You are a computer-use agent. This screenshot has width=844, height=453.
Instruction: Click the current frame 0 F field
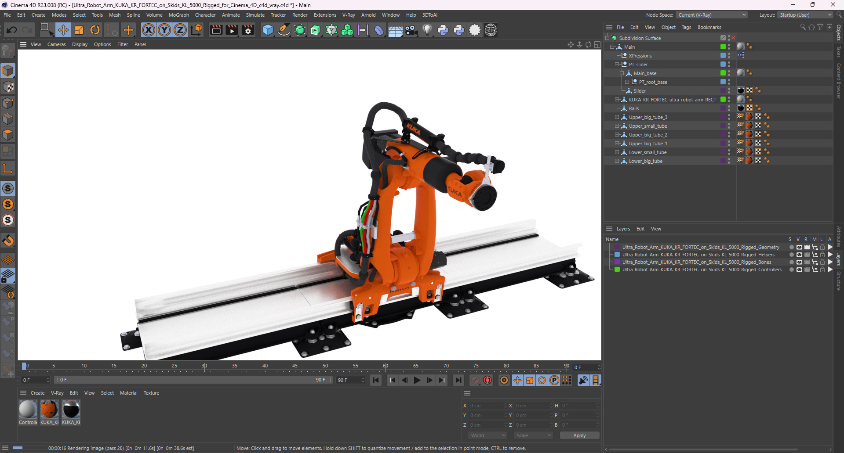tap(587, 367)
